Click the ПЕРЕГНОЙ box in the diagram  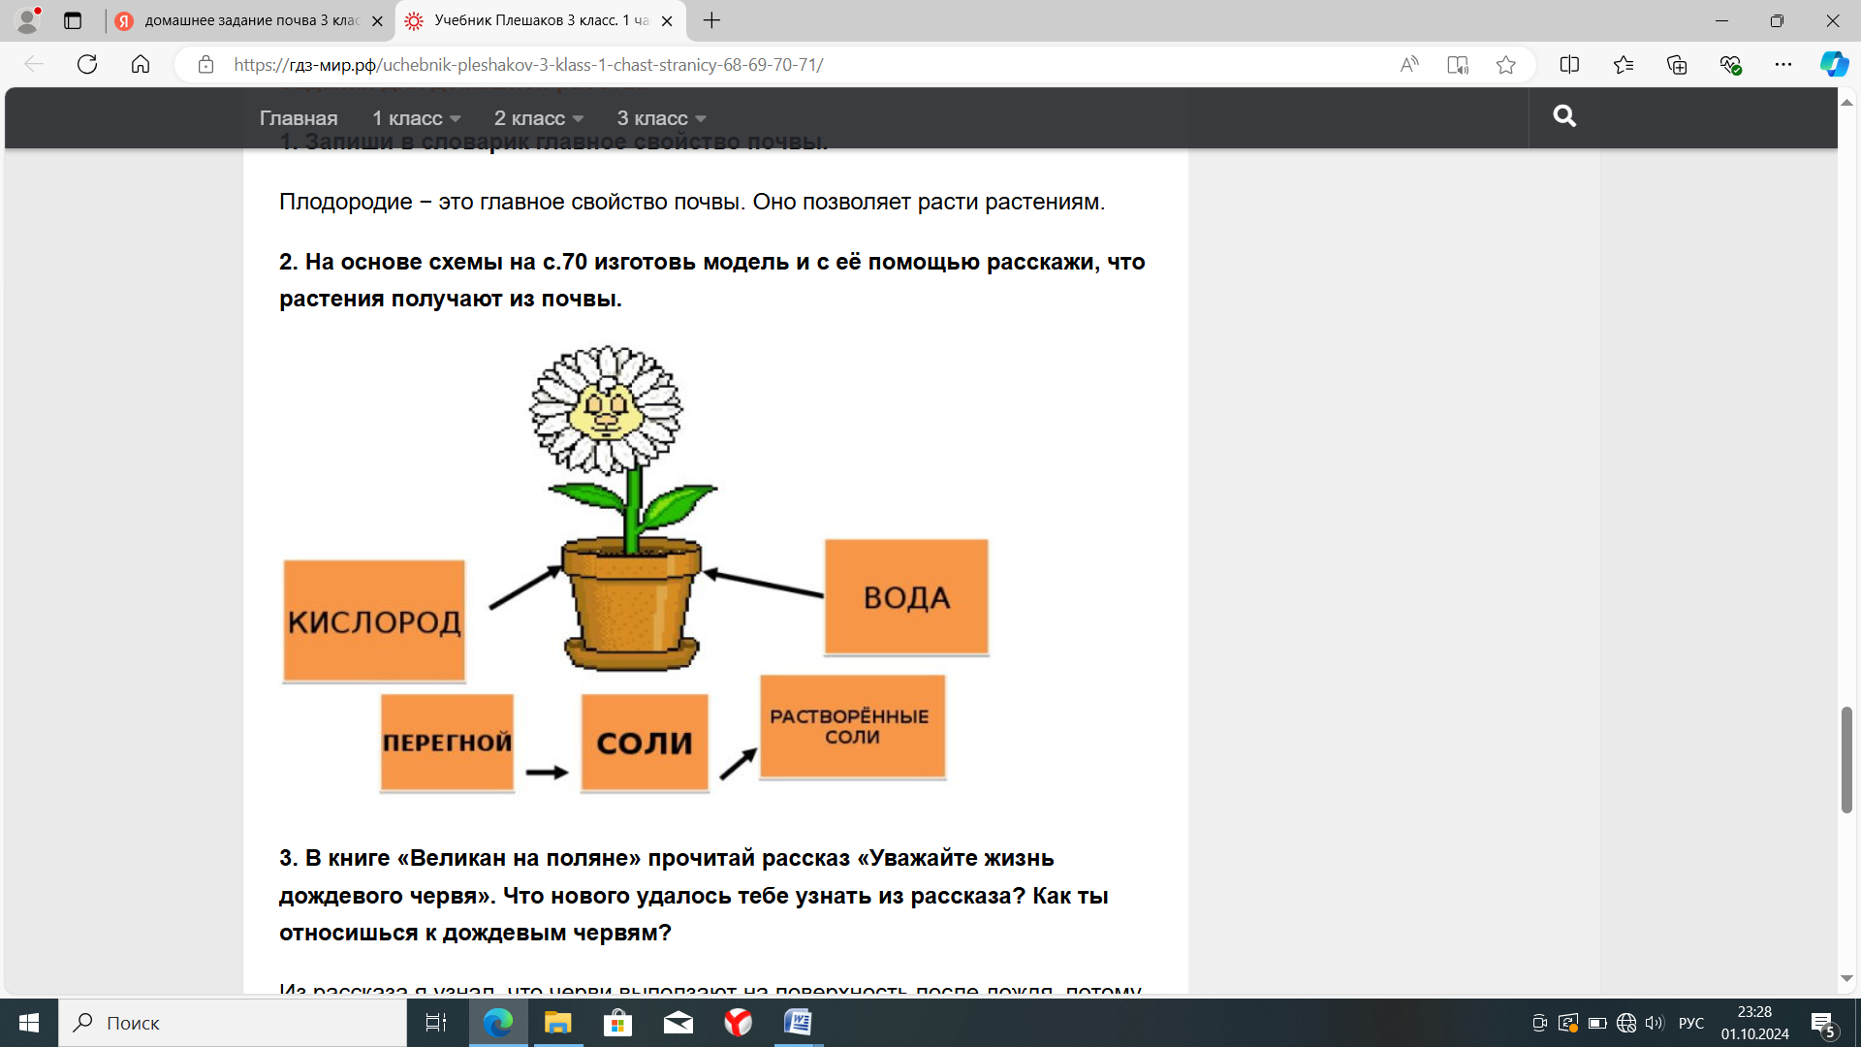pos(447,743)
